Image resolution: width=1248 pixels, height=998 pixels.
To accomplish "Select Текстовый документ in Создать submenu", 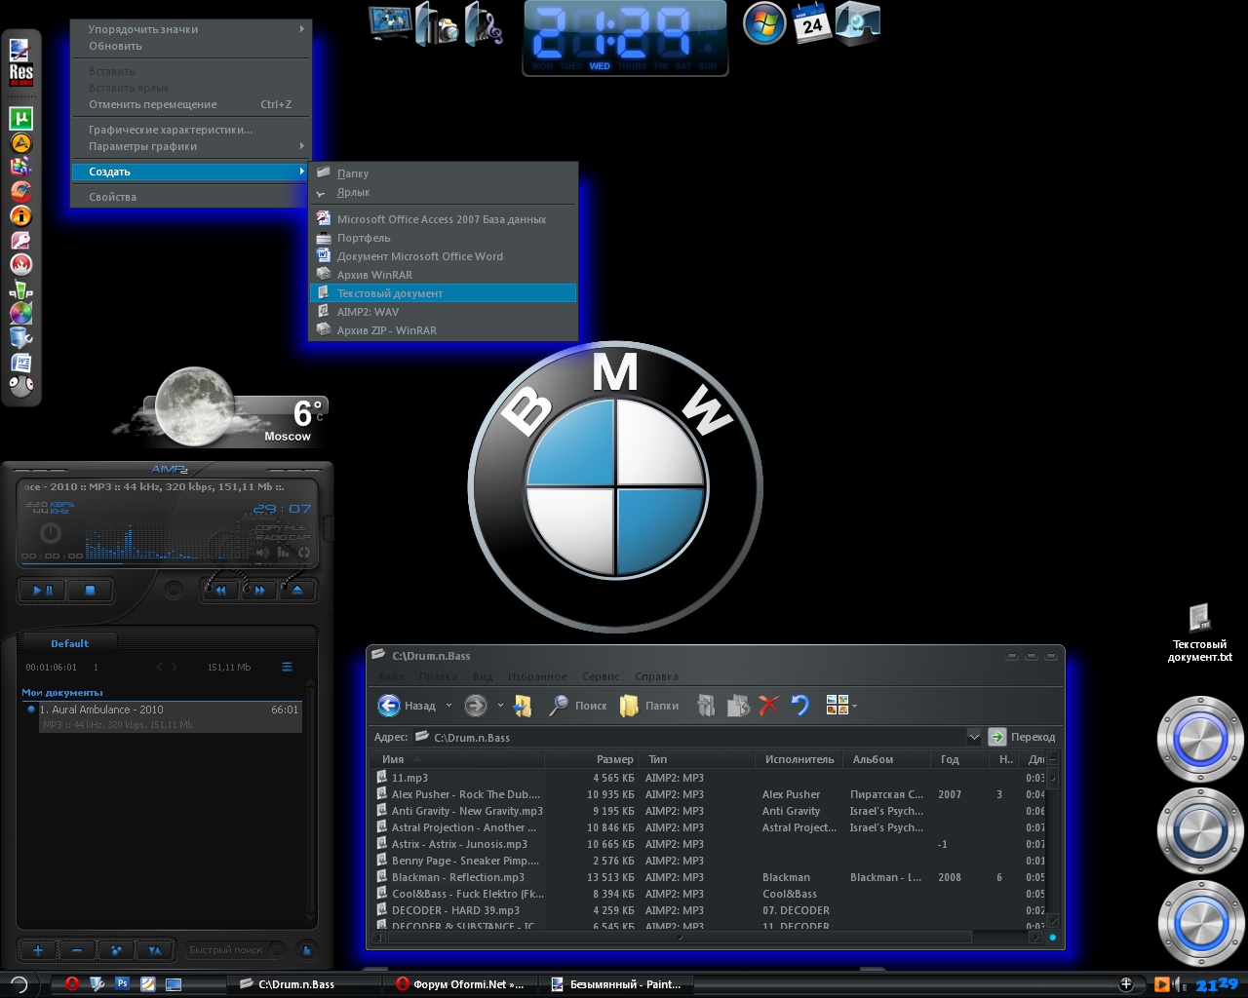I will pyautogui.click(x=444, y=293).
